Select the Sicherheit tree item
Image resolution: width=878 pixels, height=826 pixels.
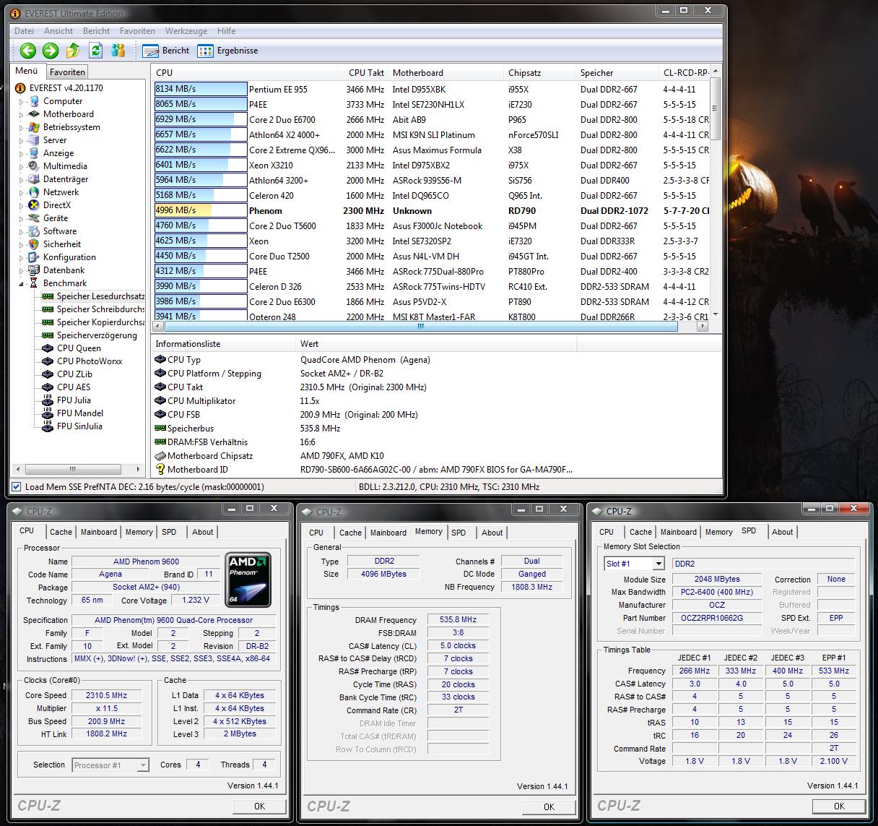[x=61, y=244]
